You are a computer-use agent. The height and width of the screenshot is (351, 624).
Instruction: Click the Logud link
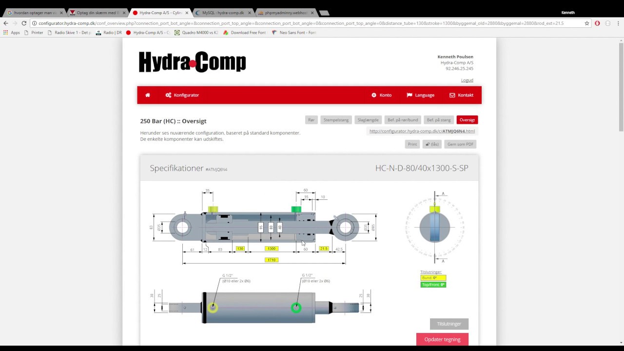point(467,80)
